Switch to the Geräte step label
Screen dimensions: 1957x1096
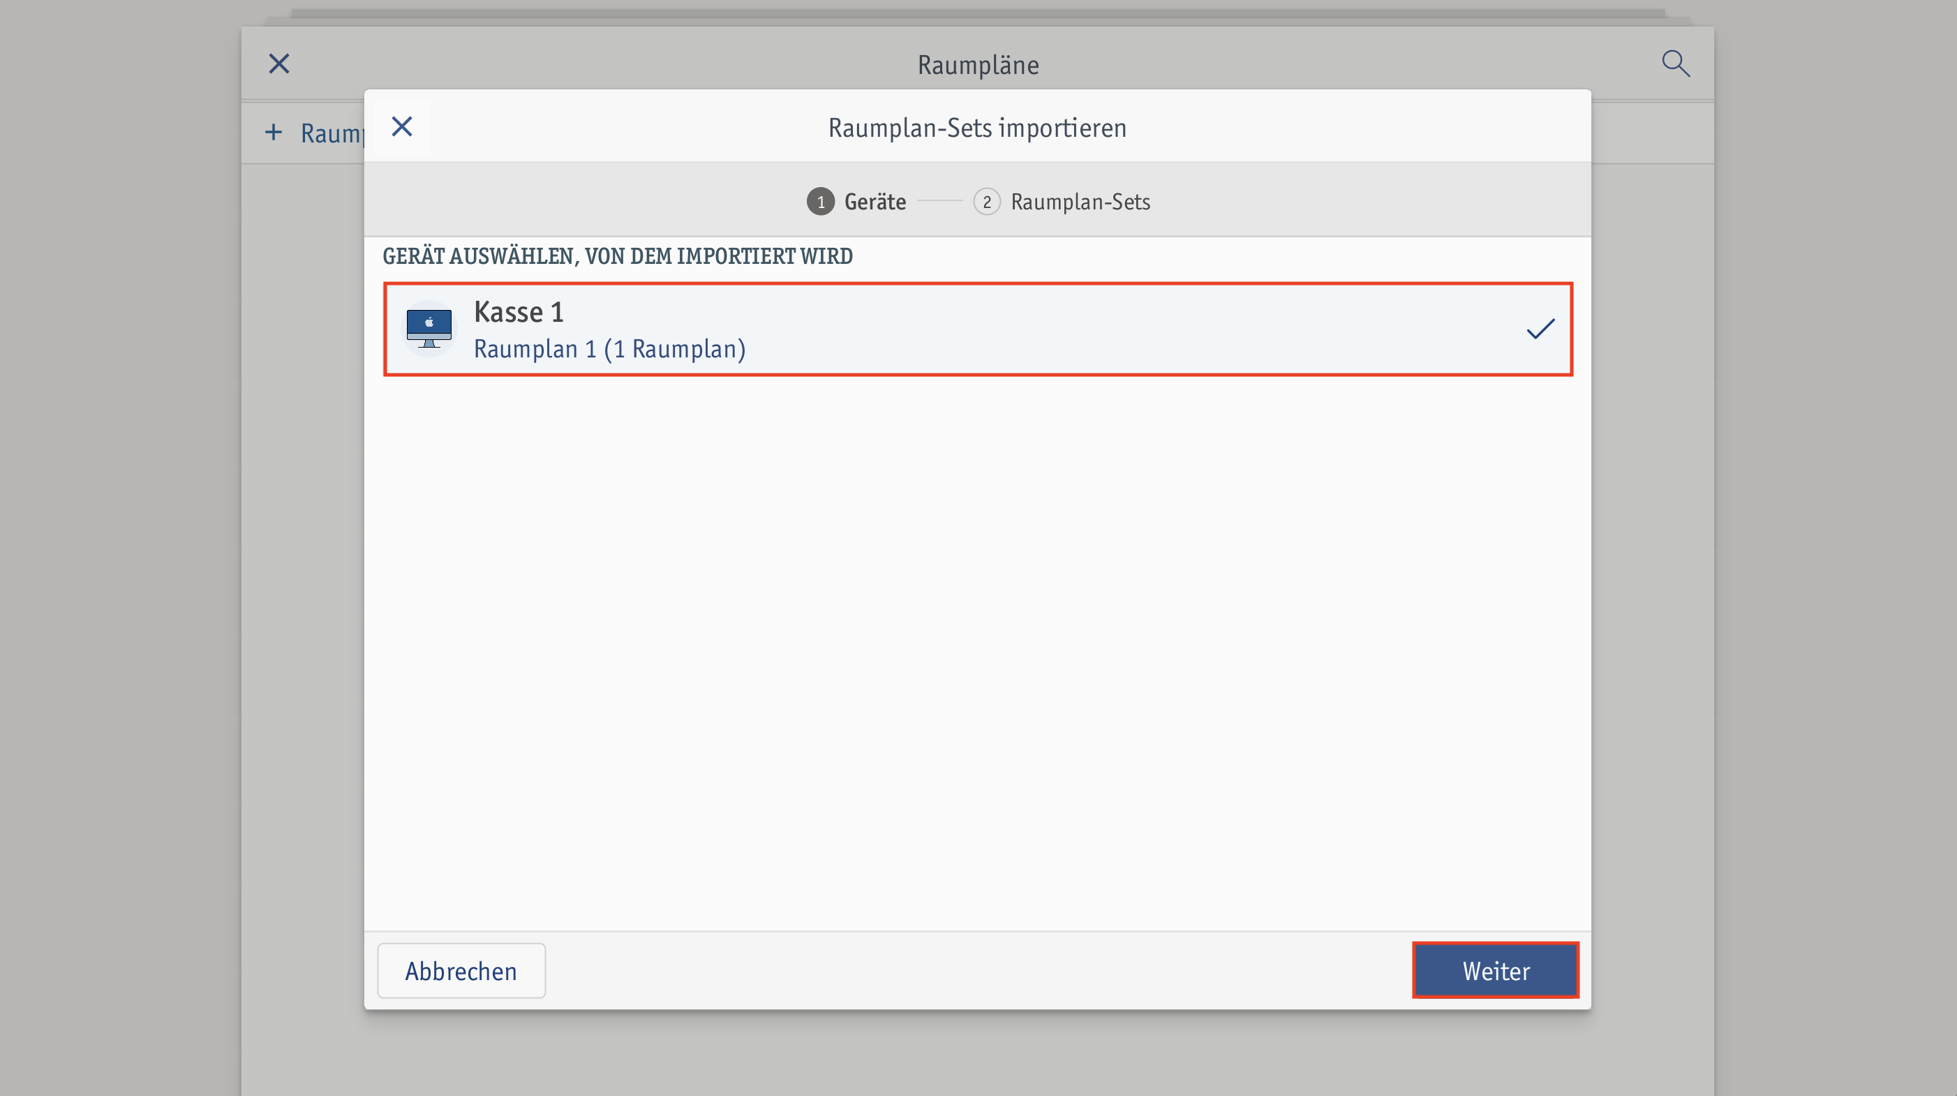875,202
